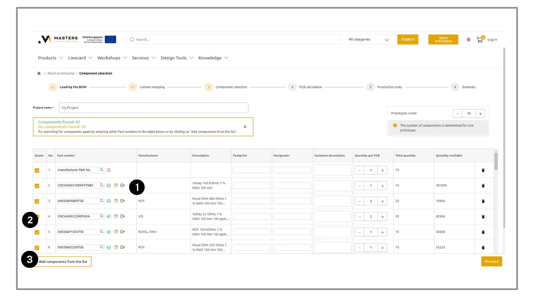The image size is (534, 297).
Task: Open the Knowledge menu item
Action: 213,58
